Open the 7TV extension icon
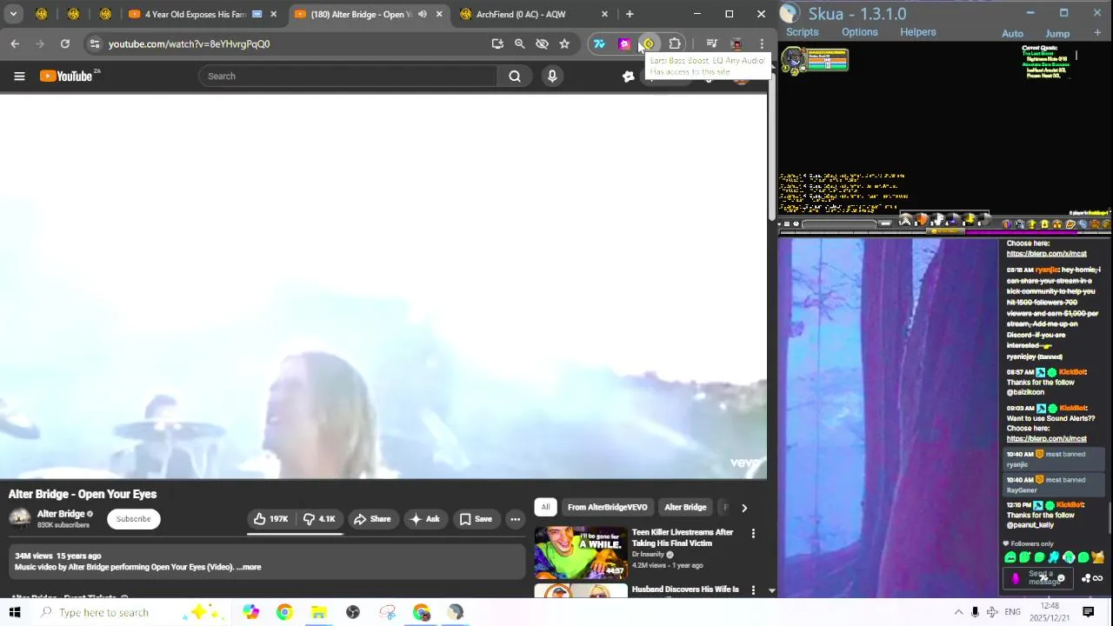Image resolution: width=1113 pixels, height=626 pixels. point(599,43)
